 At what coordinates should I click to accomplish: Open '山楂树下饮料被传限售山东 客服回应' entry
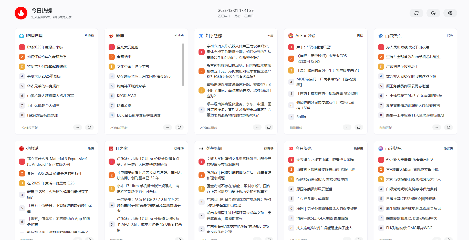[326, 170]
